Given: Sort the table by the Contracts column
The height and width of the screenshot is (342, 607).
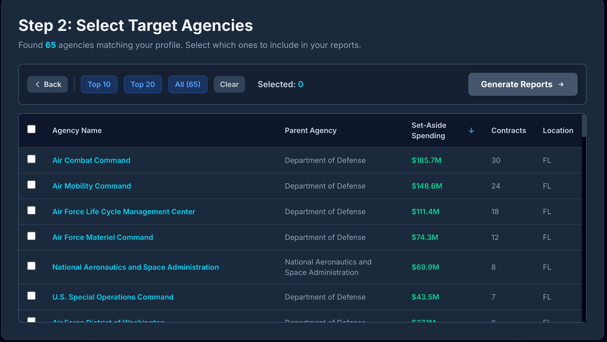Looking at the screenshot, I should 508,130.
